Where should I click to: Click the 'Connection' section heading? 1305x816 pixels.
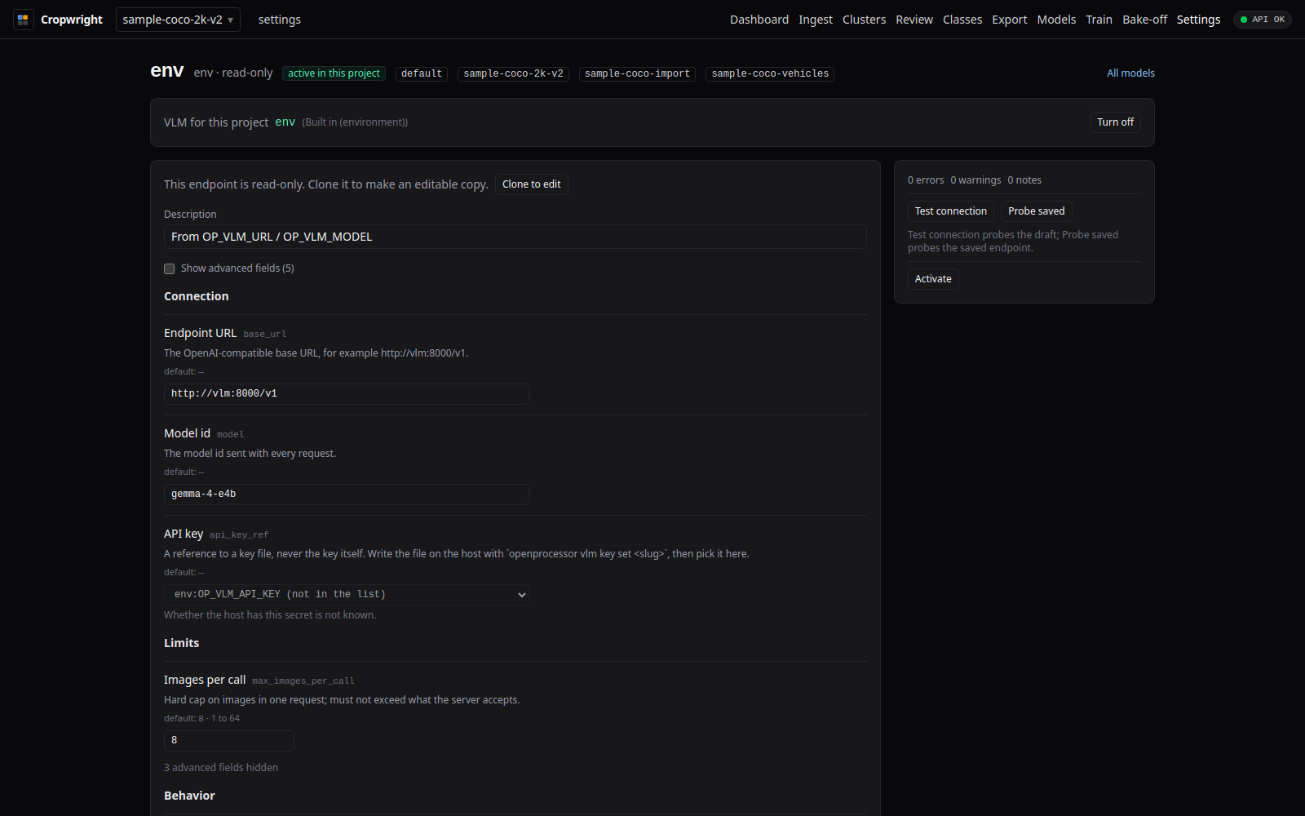pos(196,296)
